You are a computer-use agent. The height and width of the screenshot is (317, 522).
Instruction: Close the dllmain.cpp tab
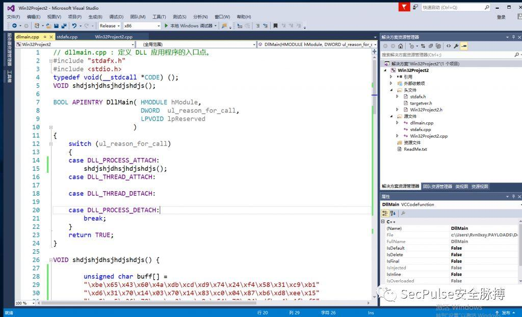click(x=51, y=37)
